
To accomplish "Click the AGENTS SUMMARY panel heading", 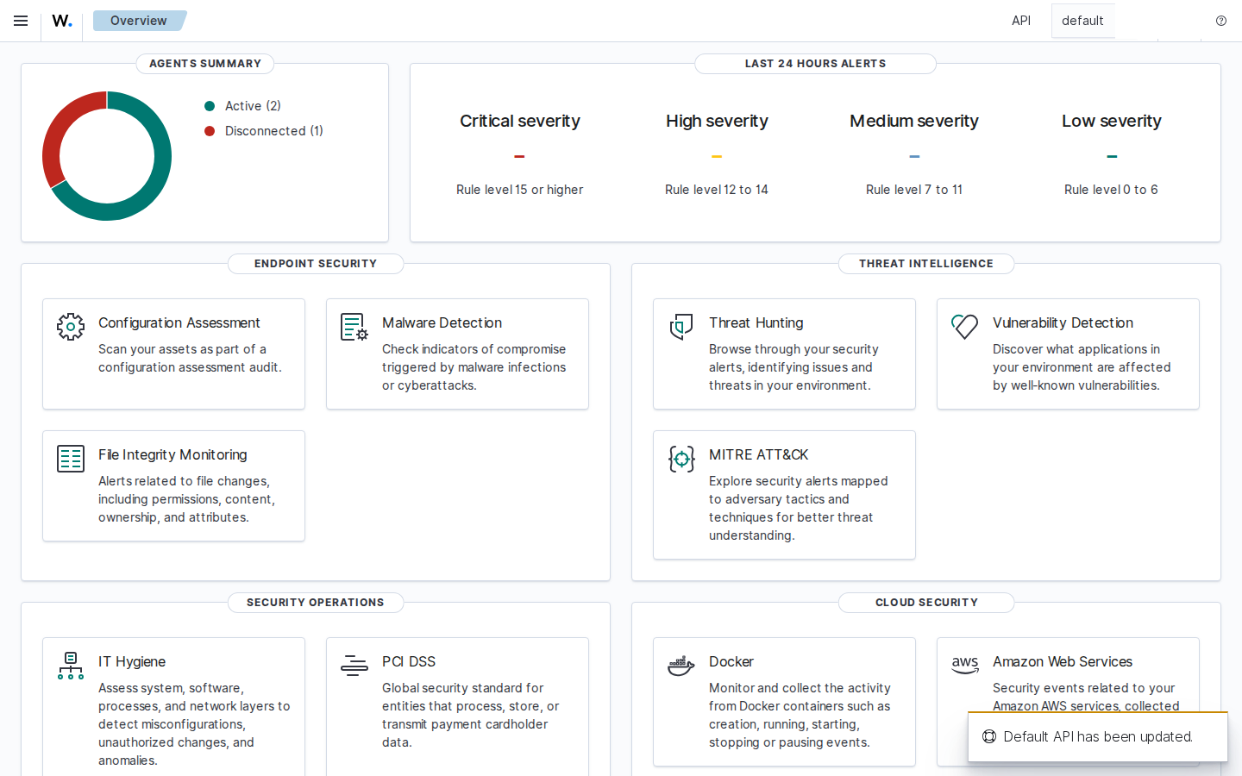I will pyautogui.click(x=205, y=64).
